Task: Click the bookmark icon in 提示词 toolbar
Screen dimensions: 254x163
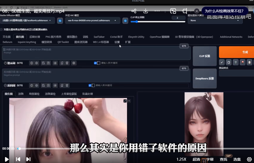Action: pos(48,63)
